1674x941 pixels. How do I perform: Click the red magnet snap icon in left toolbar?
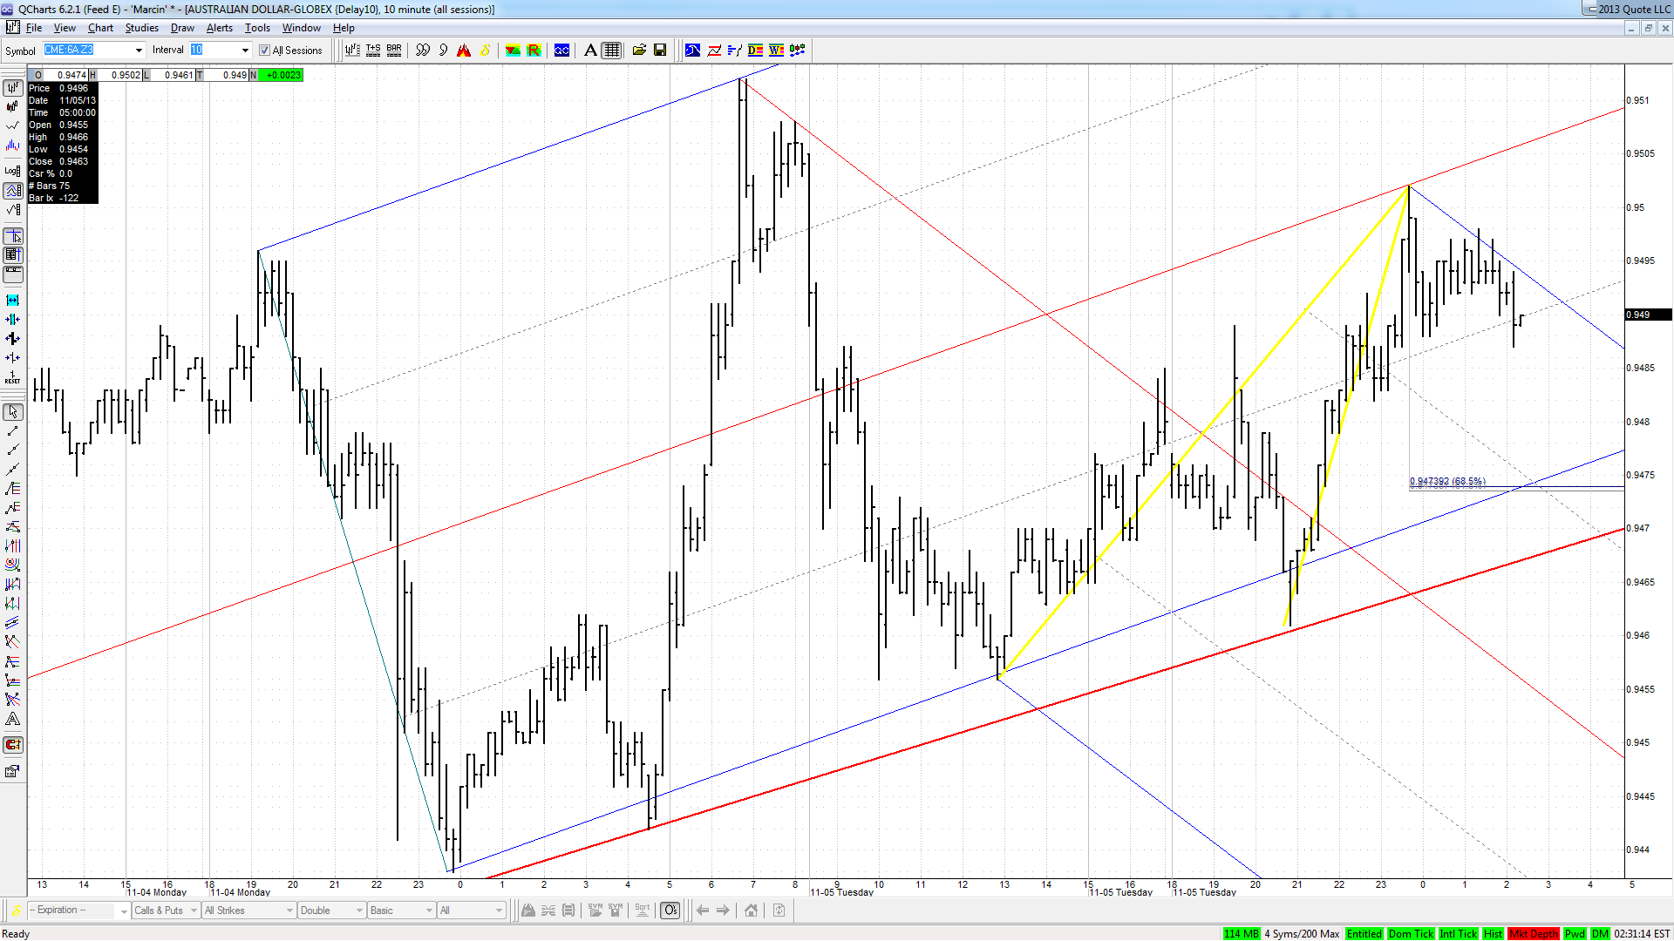click(13, 745)
